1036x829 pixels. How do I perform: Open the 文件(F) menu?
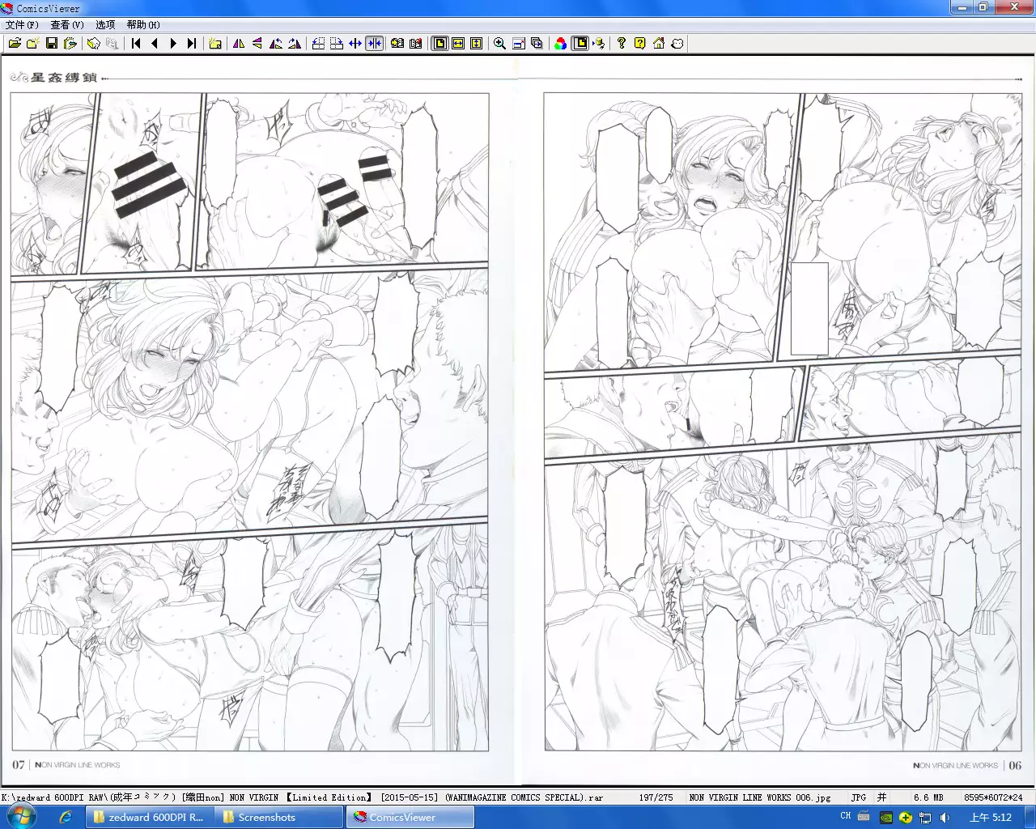(22, 25)
